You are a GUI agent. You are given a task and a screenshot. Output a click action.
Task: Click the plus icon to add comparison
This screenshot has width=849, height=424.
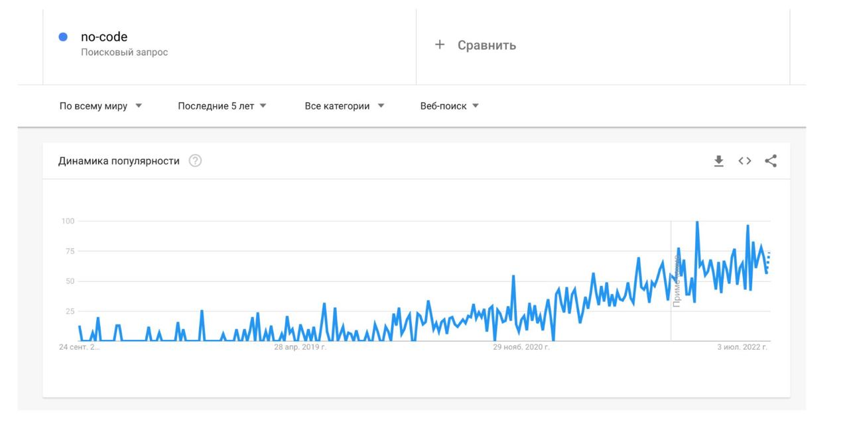click(439, 45)
